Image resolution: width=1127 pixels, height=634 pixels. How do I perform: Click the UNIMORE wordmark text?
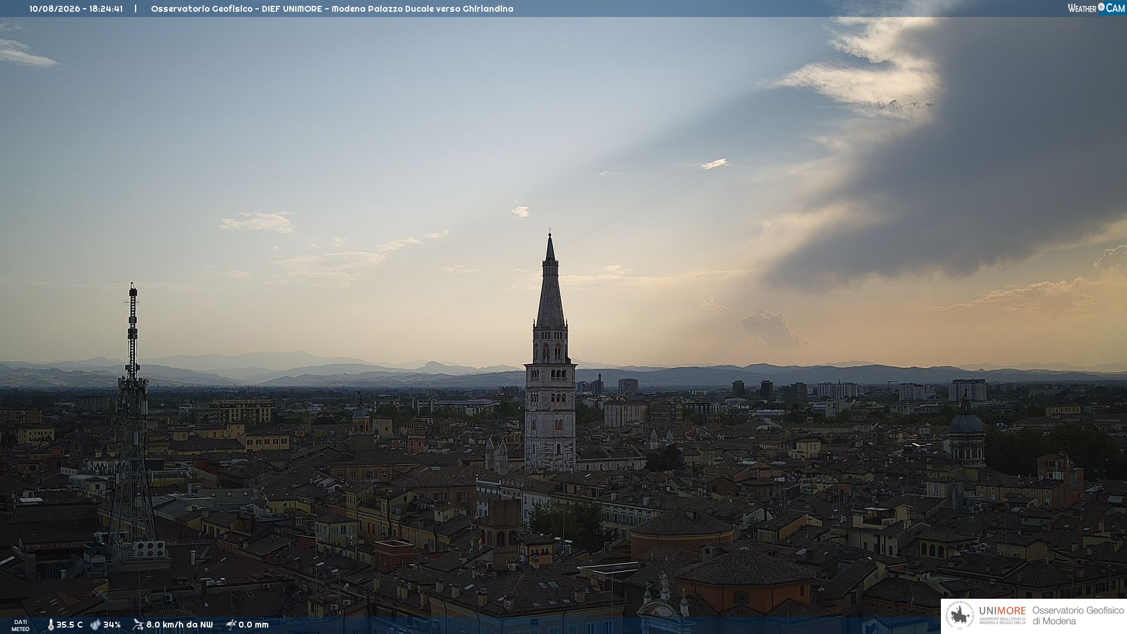[1003, 611]
